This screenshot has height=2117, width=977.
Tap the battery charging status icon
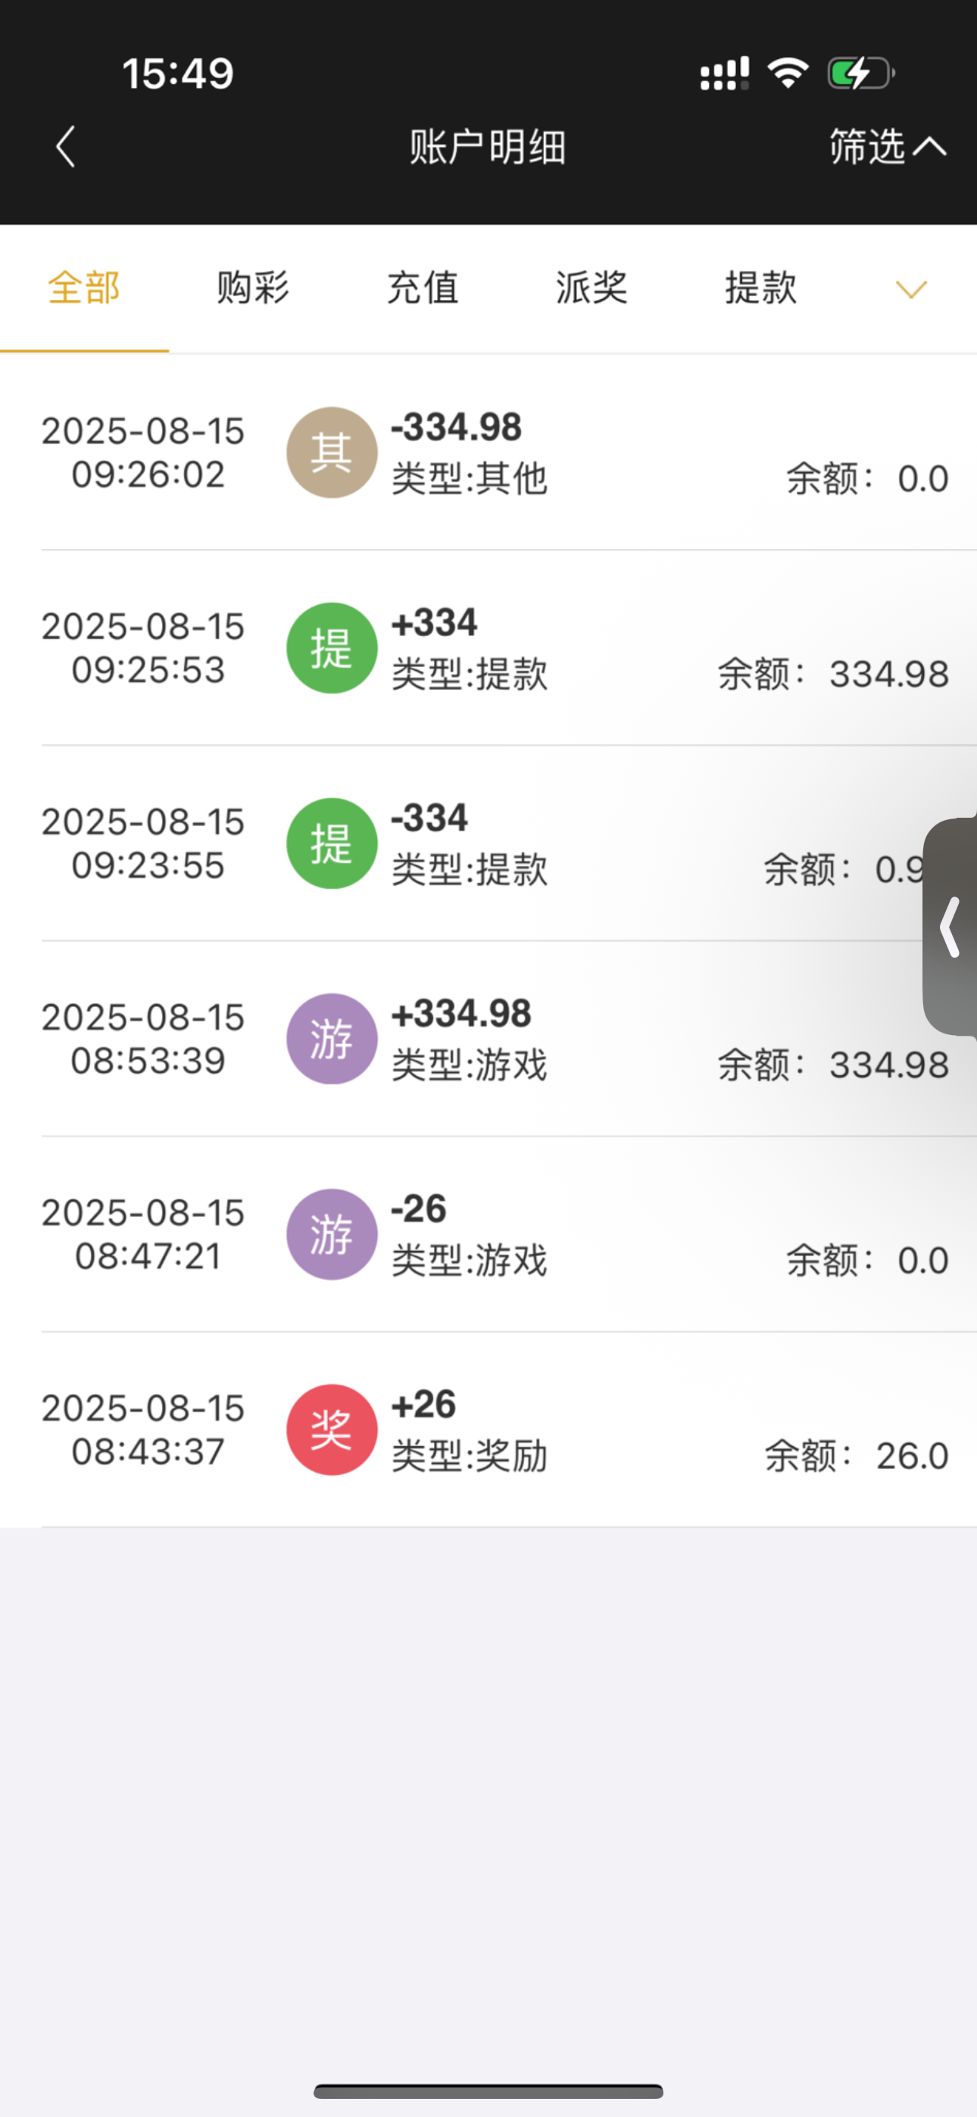860,74
